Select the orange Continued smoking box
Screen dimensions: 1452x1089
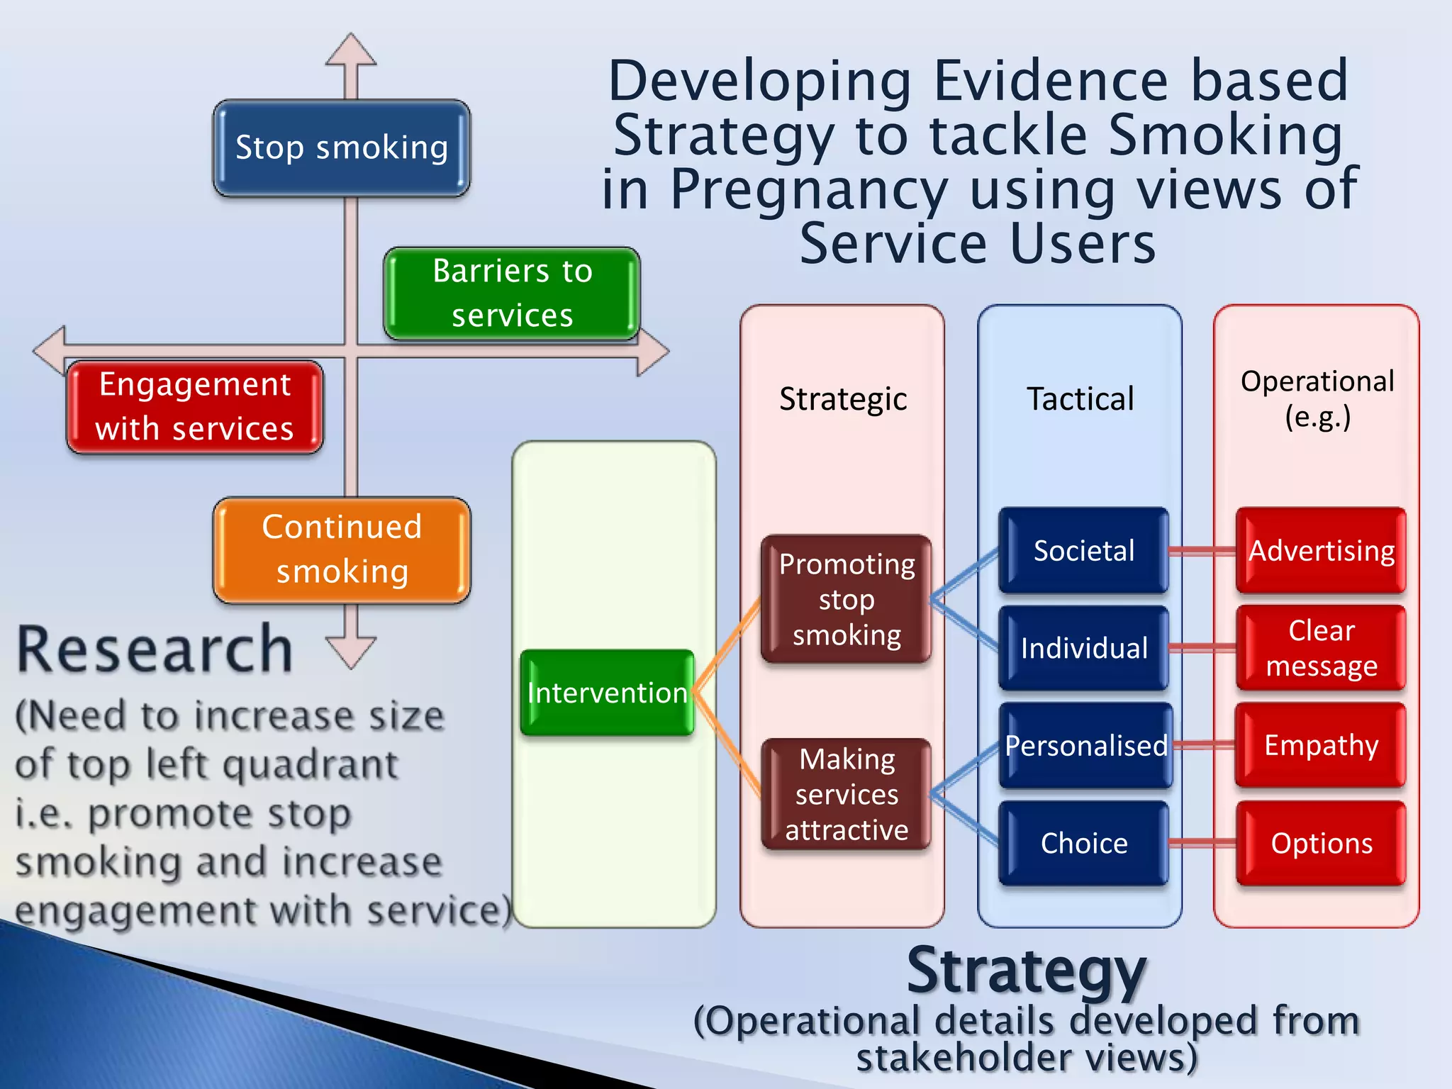(x=342, y=549)
